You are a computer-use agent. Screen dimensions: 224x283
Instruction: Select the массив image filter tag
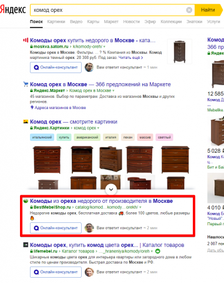point(145,137)
